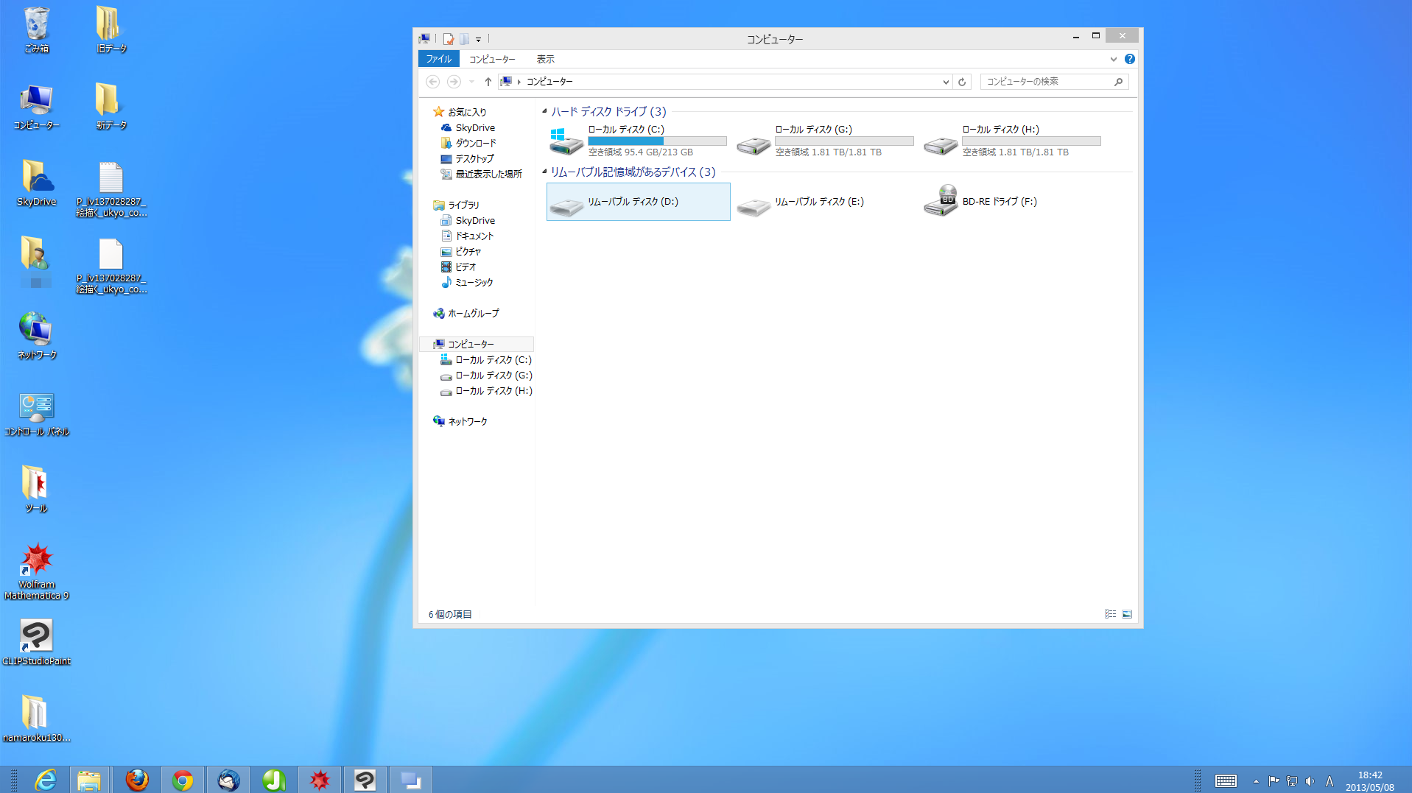Open the ファイル menu tab
This screenshot has width=1412, height=793.
click(x=438, y=59)
